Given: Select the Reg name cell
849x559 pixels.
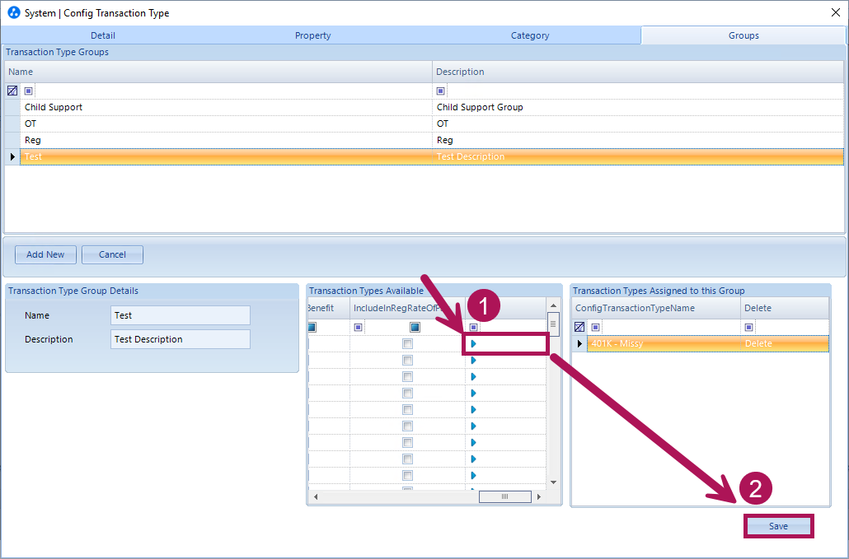Looking at the screenshot, I should 226,140.
